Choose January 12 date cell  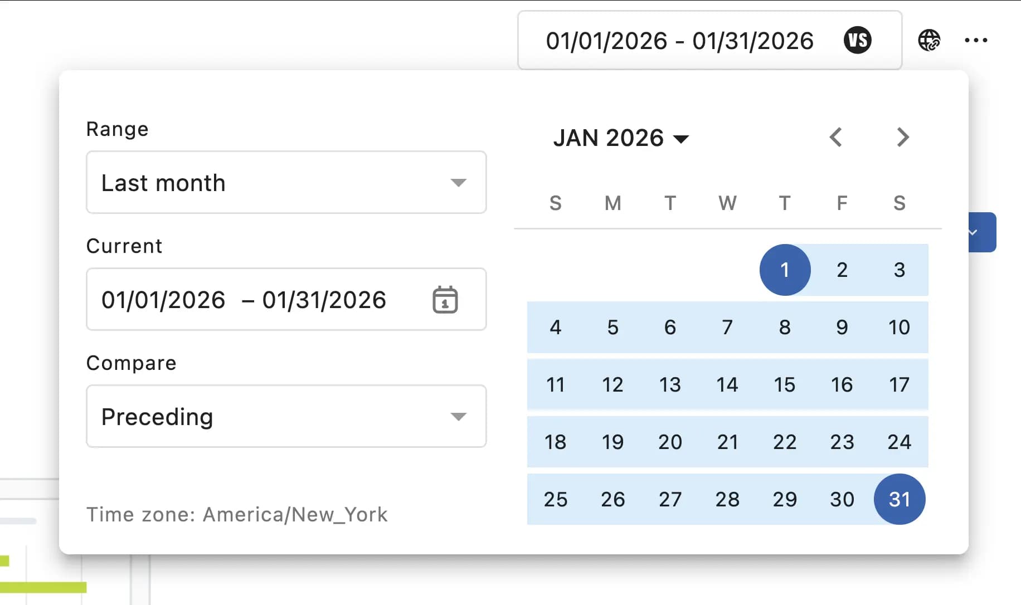612,384
